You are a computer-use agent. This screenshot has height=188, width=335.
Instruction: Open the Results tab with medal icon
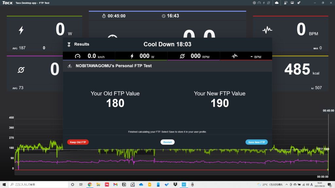pos(79,44)
